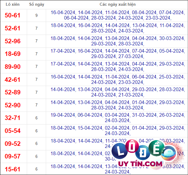Click the day count 9 cell

point(36,15)
